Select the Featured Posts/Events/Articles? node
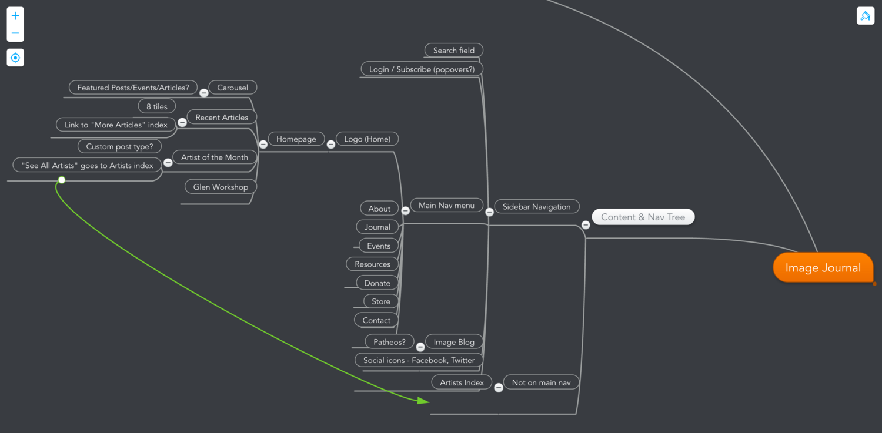Image resolution: width=882 pixels, height=433 pixels. [133, 88]
